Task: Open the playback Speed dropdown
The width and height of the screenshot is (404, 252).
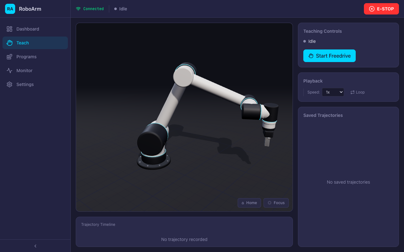Action: [333, 92]
